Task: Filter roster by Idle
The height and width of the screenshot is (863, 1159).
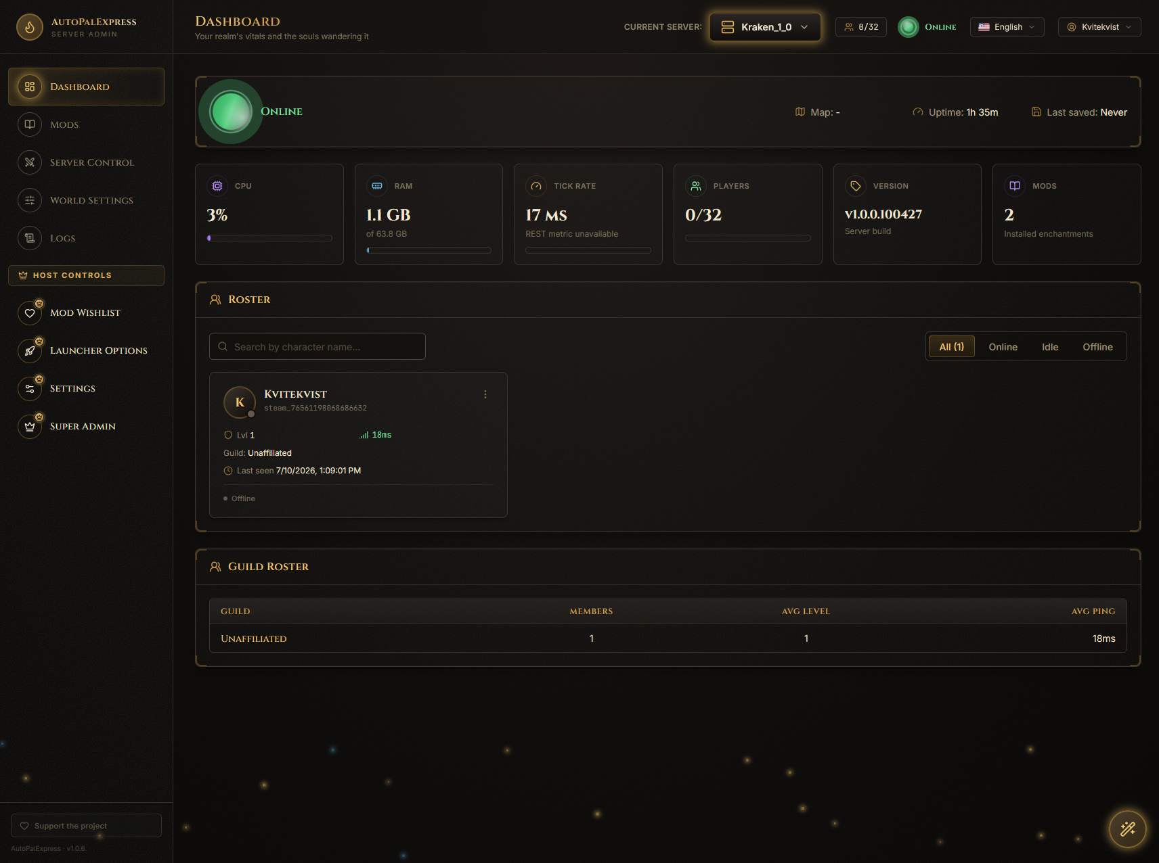Action: pos(1050,346)
